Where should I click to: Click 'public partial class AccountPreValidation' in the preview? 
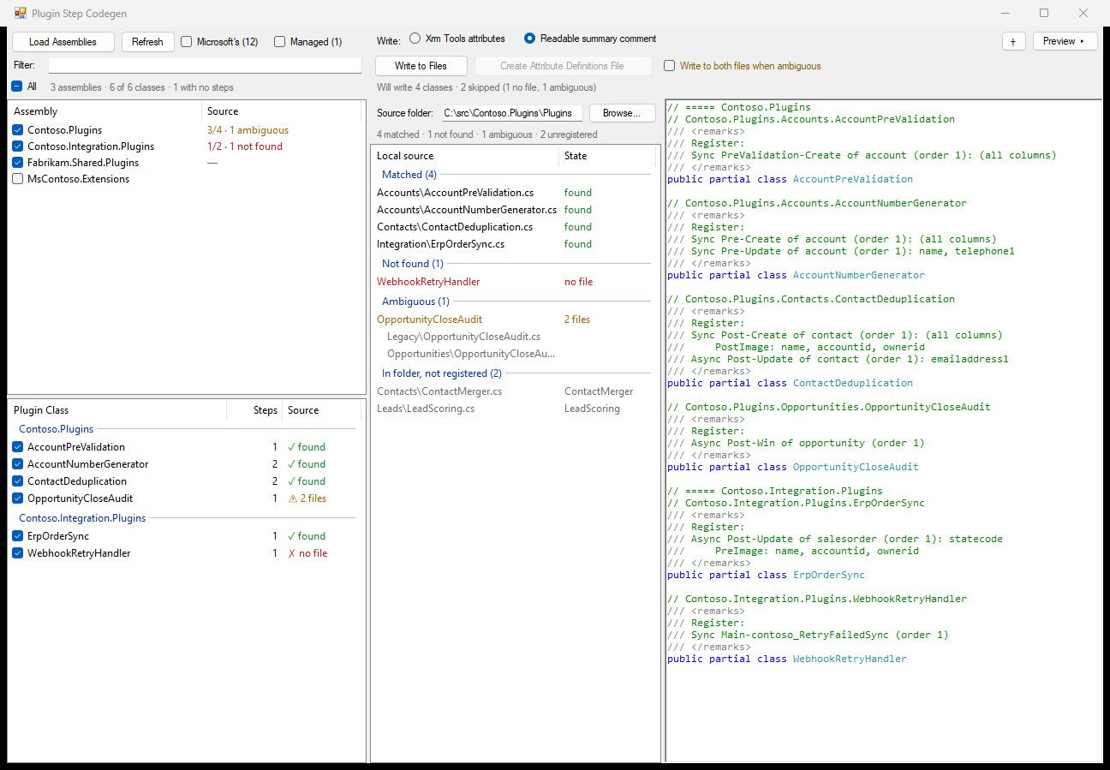790,179
